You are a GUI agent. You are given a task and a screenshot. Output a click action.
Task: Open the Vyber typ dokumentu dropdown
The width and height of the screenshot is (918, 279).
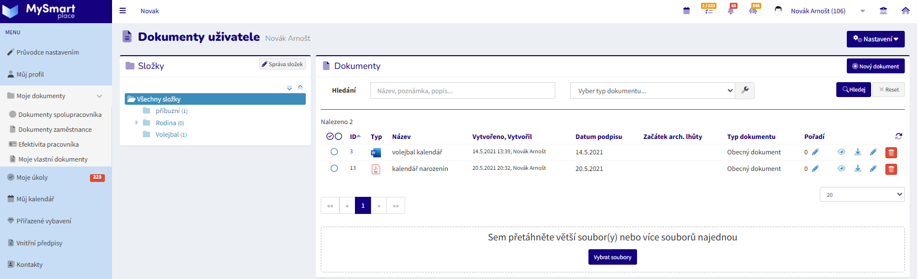click(x=652, y=90)
